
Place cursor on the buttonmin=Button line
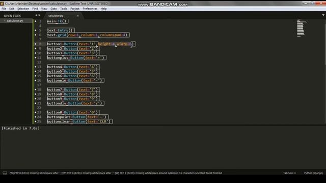point(75,80)
